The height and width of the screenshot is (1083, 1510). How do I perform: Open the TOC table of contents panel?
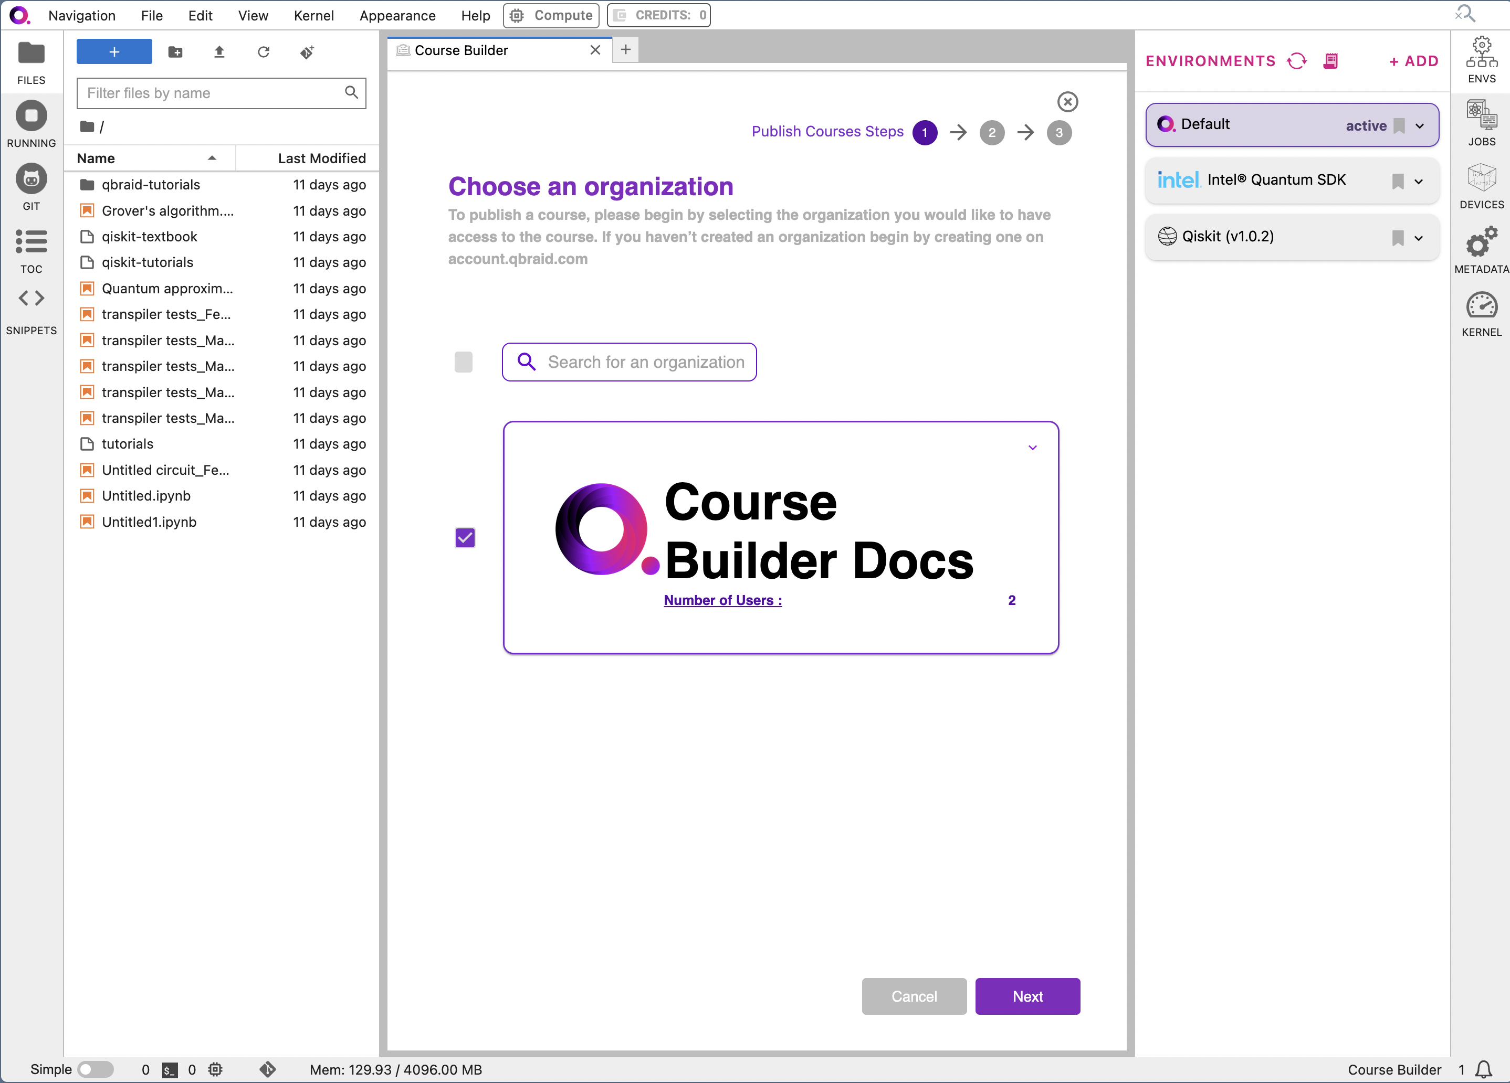click(x=32, y=251)
